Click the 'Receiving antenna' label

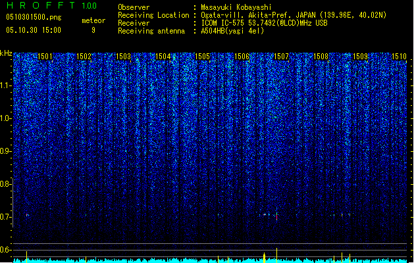(x=151, y=31)
